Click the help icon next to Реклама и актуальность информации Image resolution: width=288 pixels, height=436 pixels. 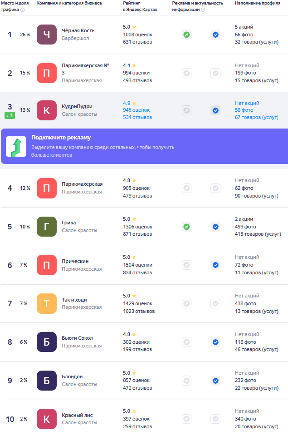203,10
